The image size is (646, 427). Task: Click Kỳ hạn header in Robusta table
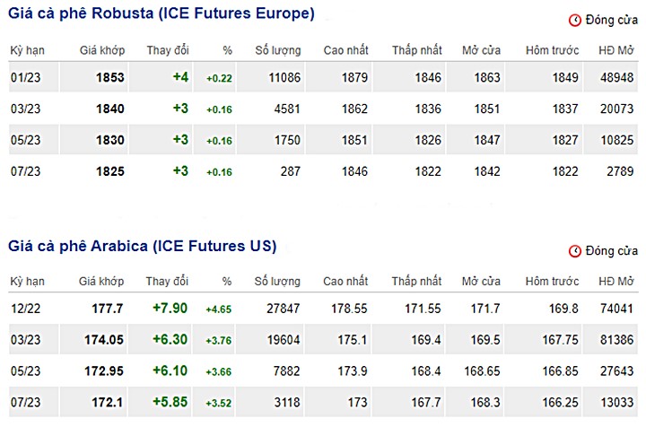pos(27,50)
